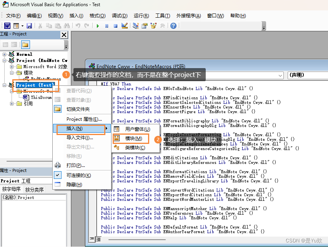The image size is (328, 247).
Task: Expand the 引用 folder
Action: 12,103
